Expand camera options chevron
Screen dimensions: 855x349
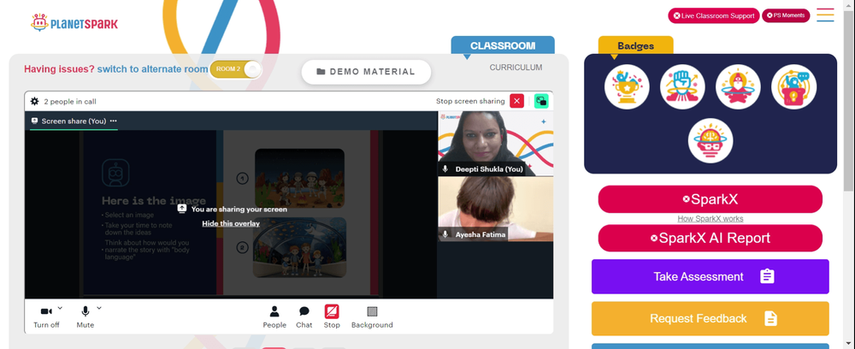(60, 308)
